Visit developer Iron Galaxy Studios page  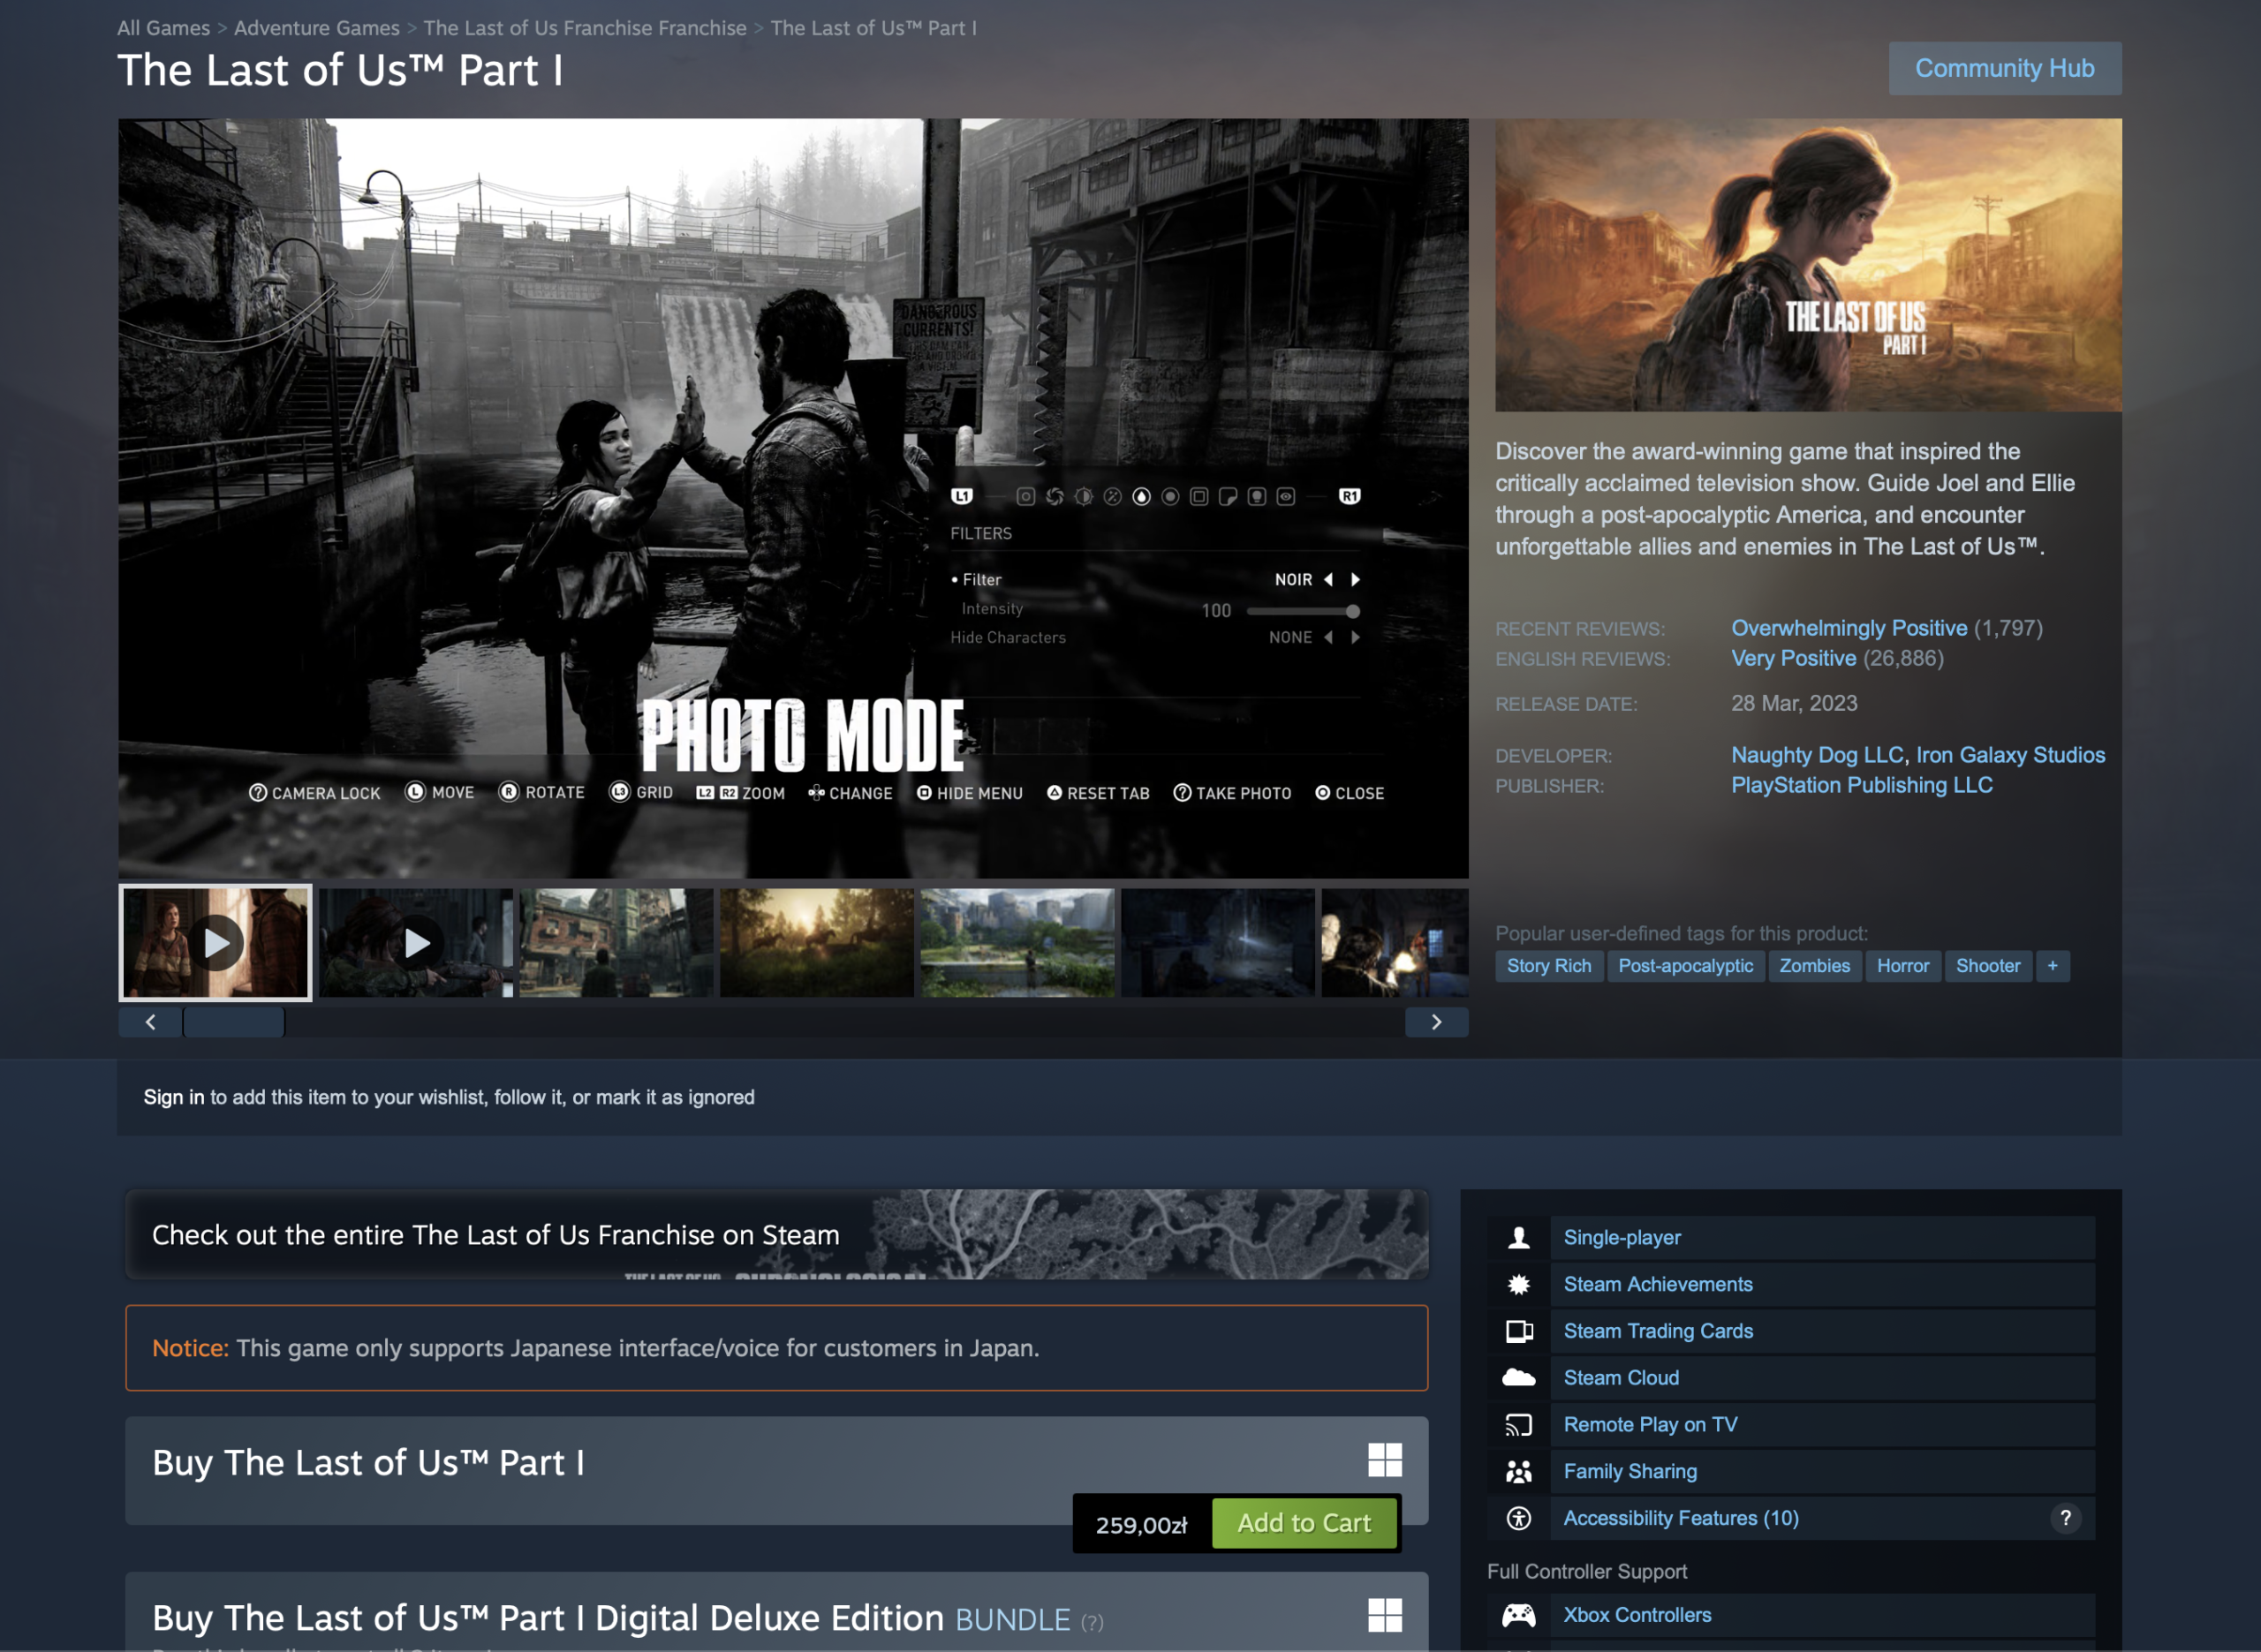tap(2010, 755)
